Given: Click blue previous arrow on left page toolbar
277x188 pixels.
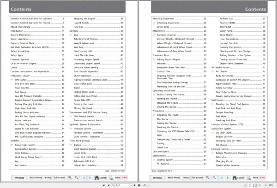Looking at the screenshot, I should (84, 177).
